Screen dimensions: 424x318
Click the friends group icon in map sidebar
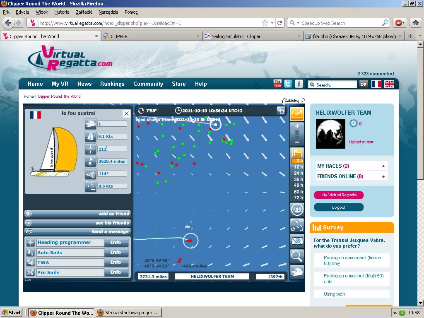pos(297,210)
